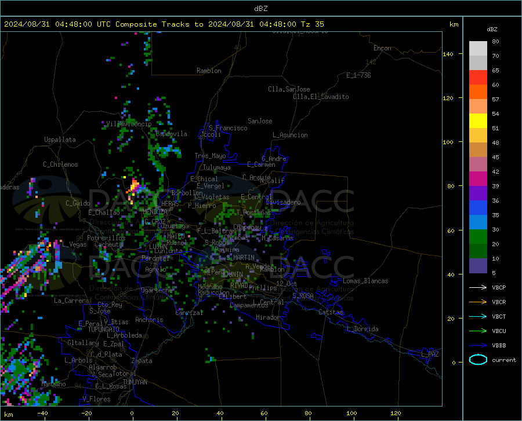Select the orange 57 dBZ color swatch
Viewport: 522px width, 421px height.
pyautogui.click(x=478, y=92)
